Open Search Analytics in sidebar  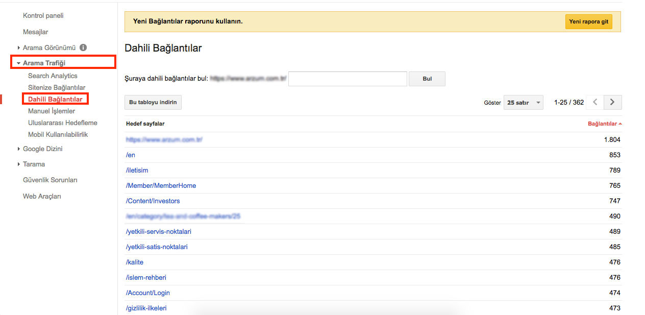pos(53,76)
